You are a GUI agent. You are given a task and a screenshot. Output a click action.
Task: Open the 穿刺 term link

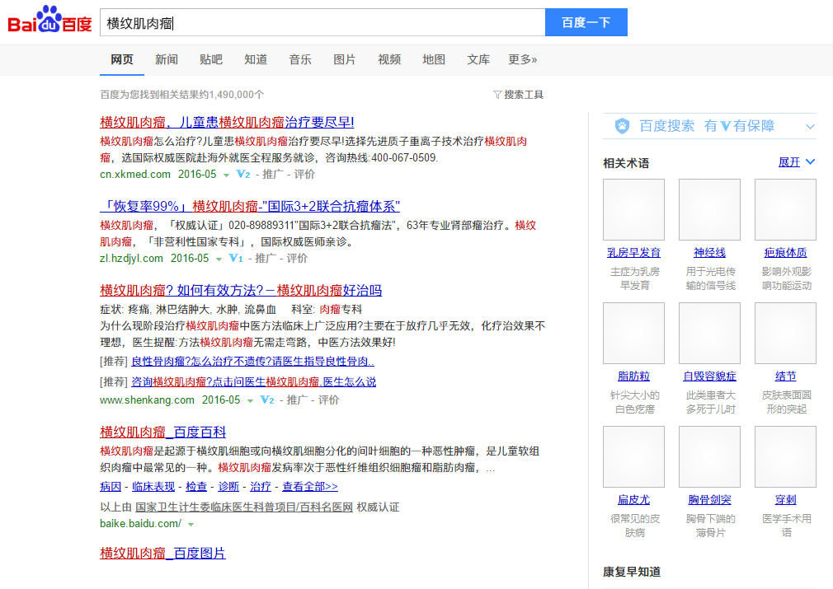786,500
